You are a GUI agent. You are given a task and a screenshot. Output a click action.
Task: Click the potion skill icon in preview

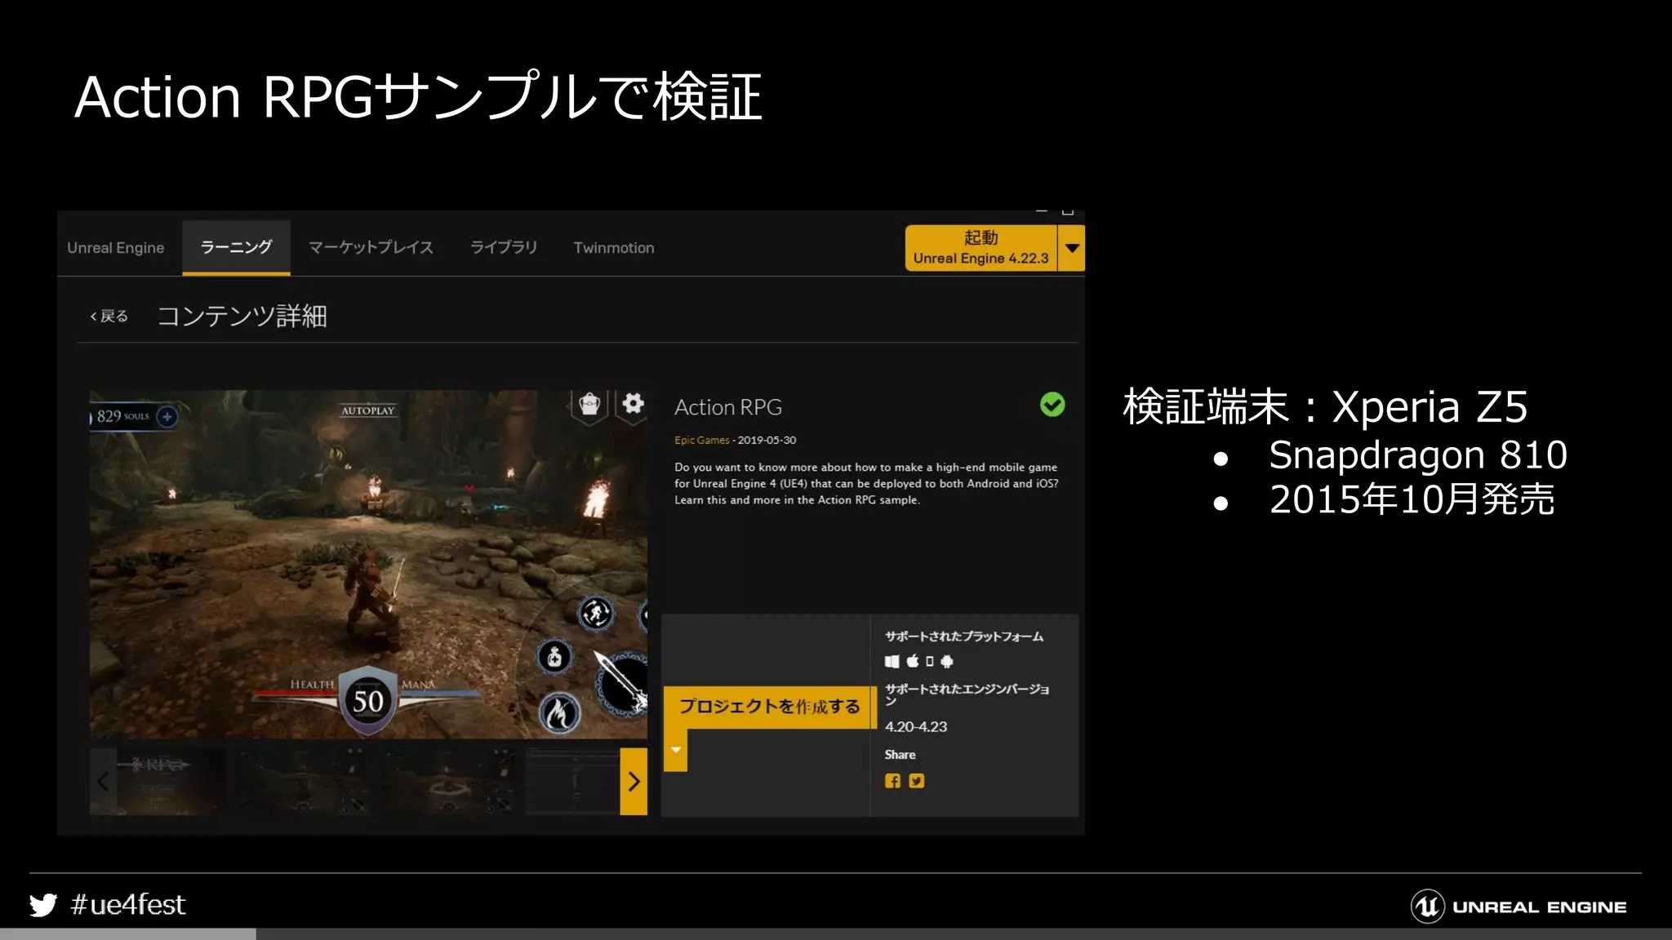[x=555, y=657]
